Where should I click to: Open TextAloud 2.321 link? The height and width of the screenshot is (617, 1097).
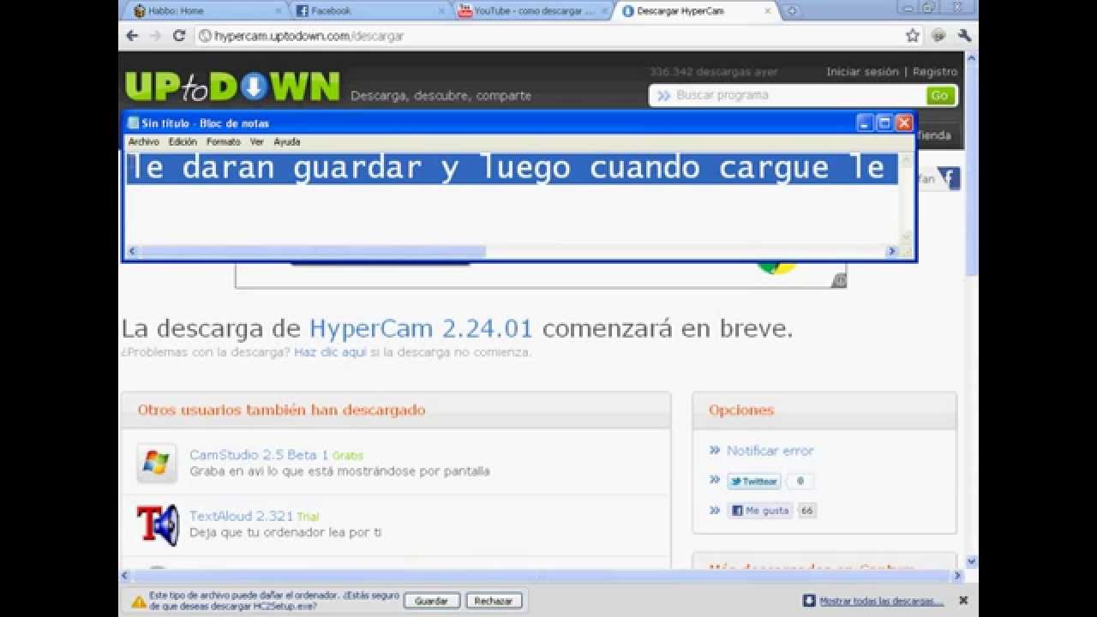coord(241,516)
